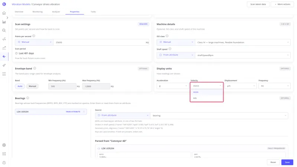Go to Vibration Models breadcrumb link
The width and height of the screenshot is (297, 167).
click(21, 4)
